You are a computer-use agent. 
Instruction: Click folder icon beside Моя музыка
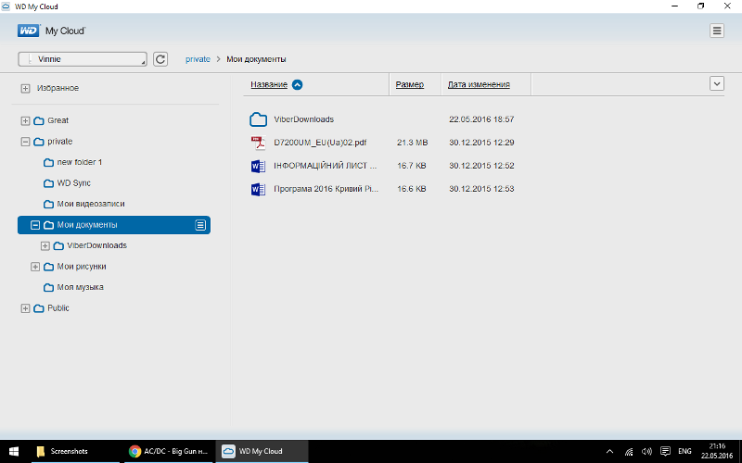(x=48, y=287)
